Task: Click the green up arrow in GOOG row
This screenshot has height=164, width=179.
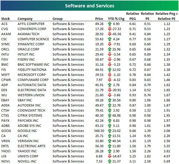Action: 110,131
